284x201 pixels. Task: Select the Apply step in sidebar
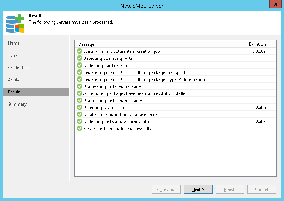coord(14,80)
